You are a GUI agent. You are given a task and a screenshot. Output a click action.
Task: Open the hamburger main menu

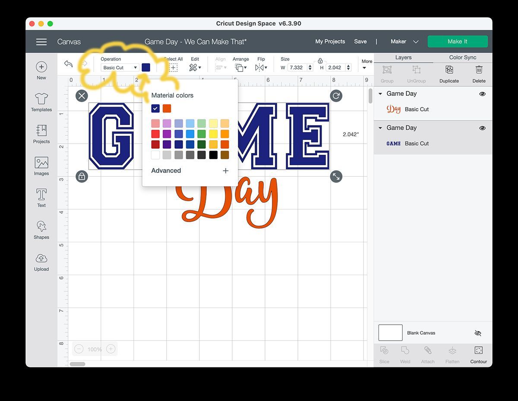[x=41, y=42]
